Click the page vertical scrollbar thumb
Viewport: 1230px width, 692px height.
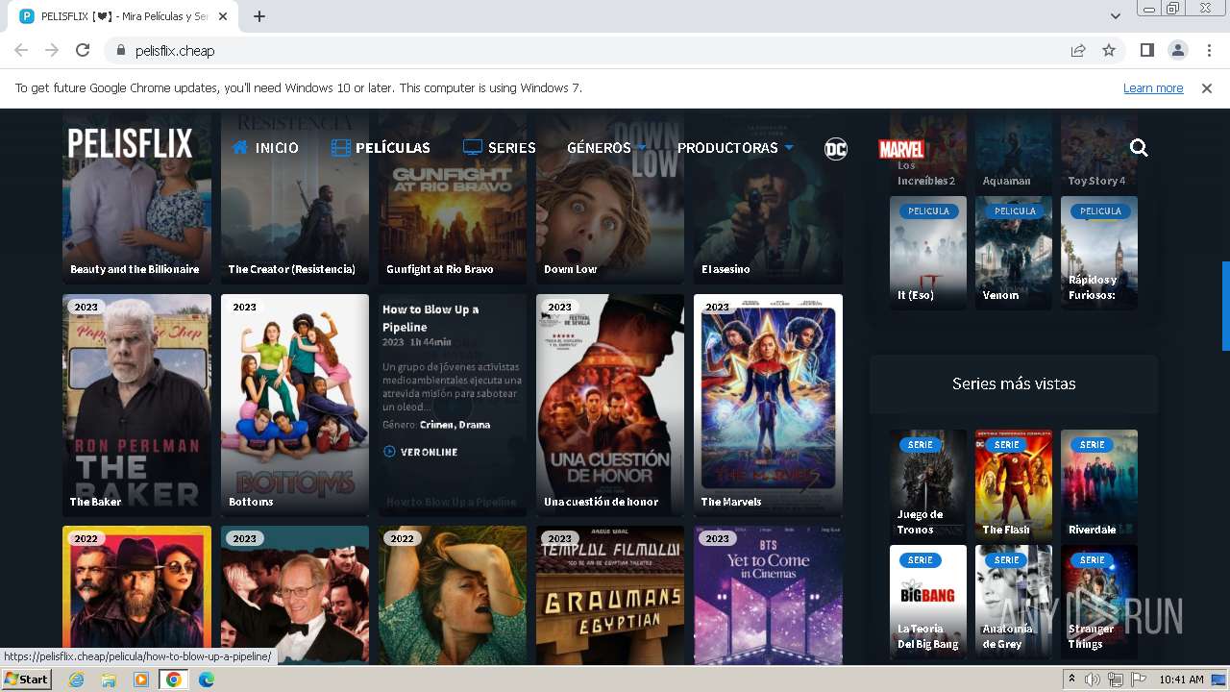1225,306
